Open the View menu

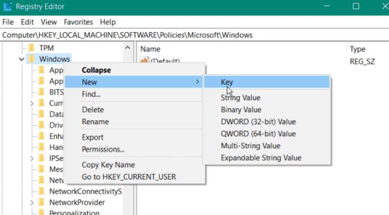[x=49, y=22]
